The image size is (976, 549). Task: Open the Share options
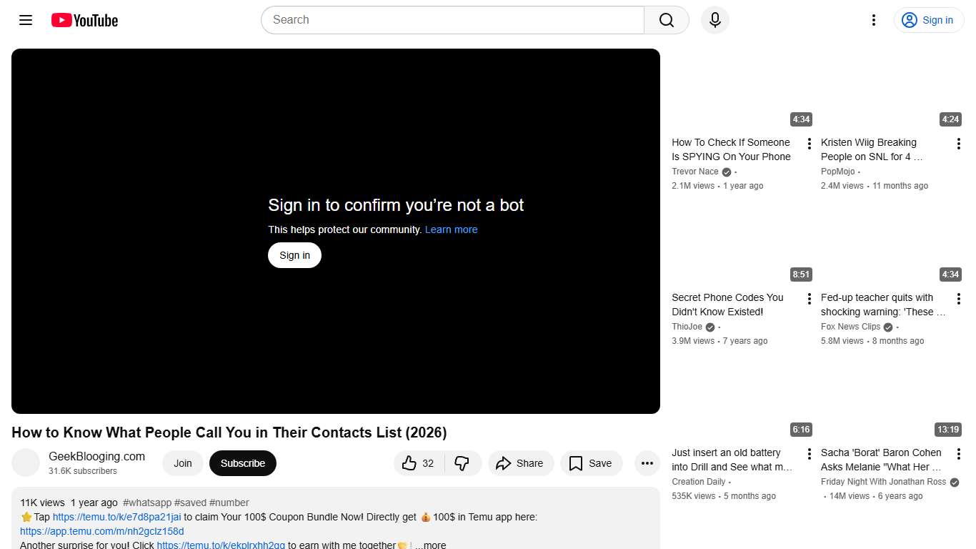click(x=521, y=463)
